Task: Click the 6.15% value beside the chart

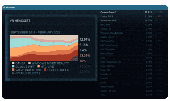Action: coord(84,45)
